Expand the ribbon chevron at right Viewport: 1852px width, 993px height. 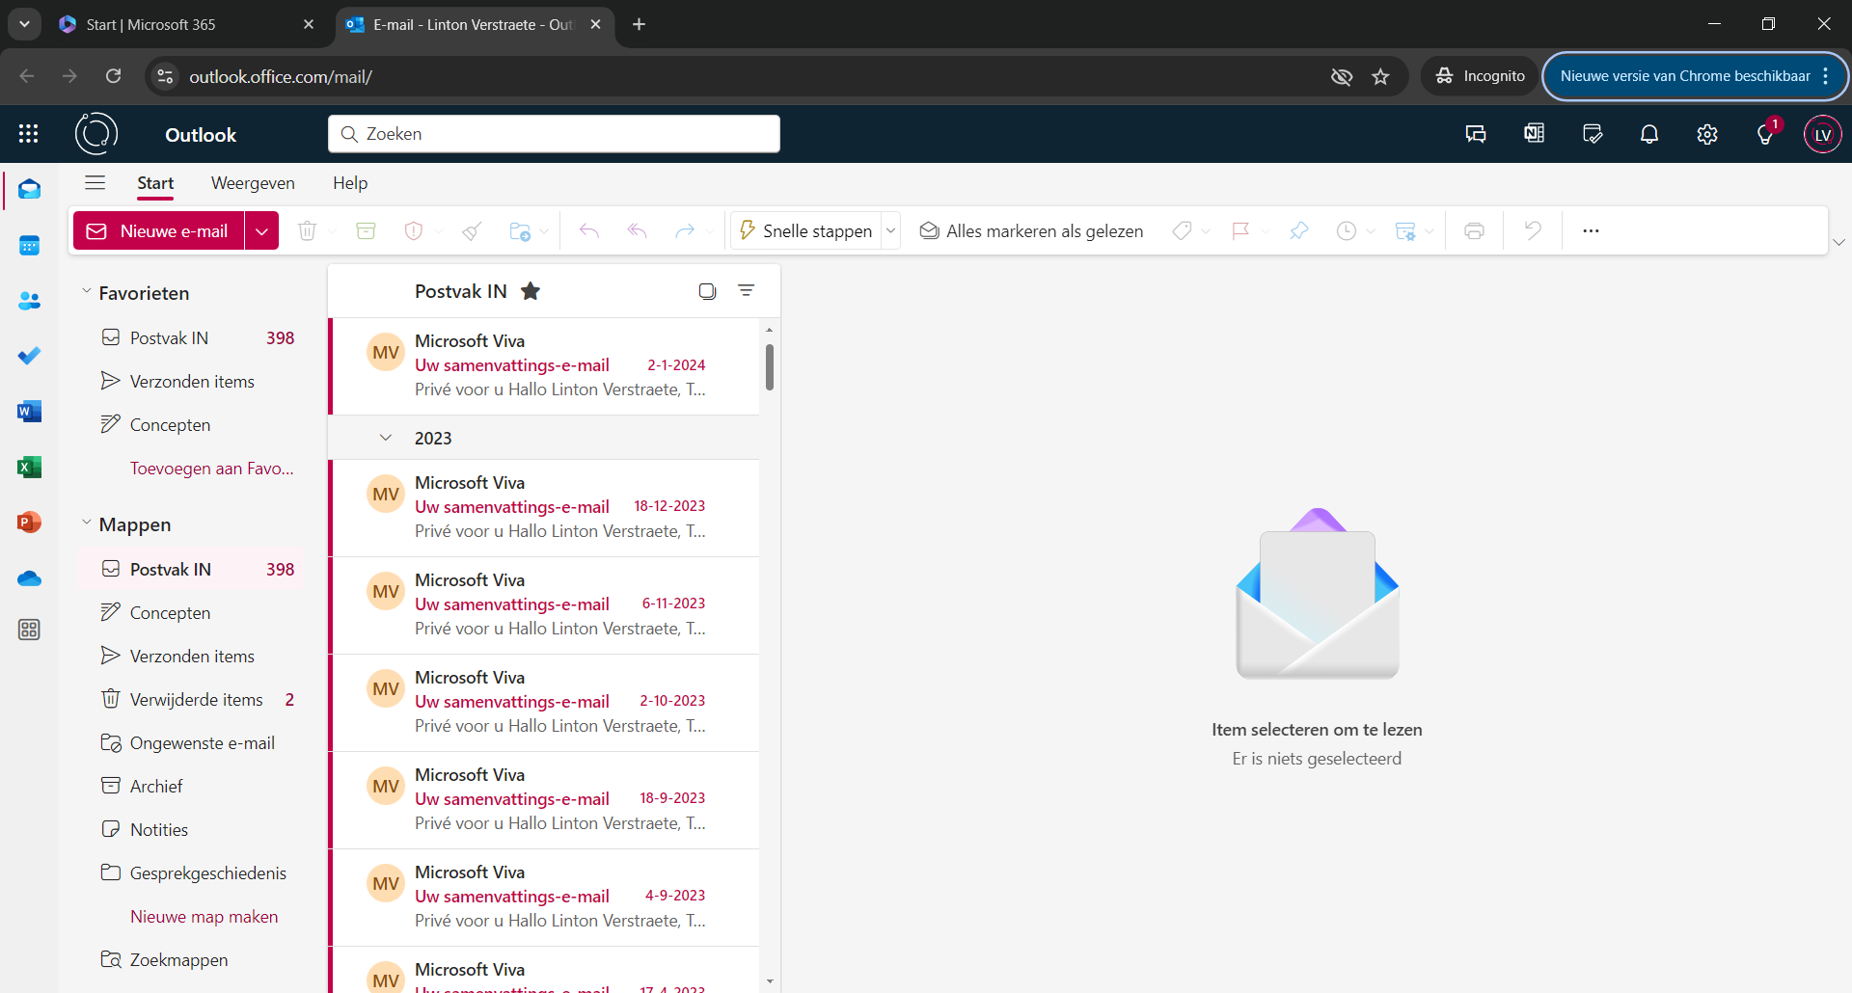1839,242
